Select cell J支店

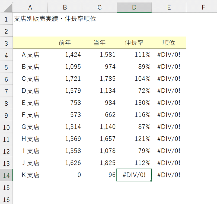pos(30,163)
